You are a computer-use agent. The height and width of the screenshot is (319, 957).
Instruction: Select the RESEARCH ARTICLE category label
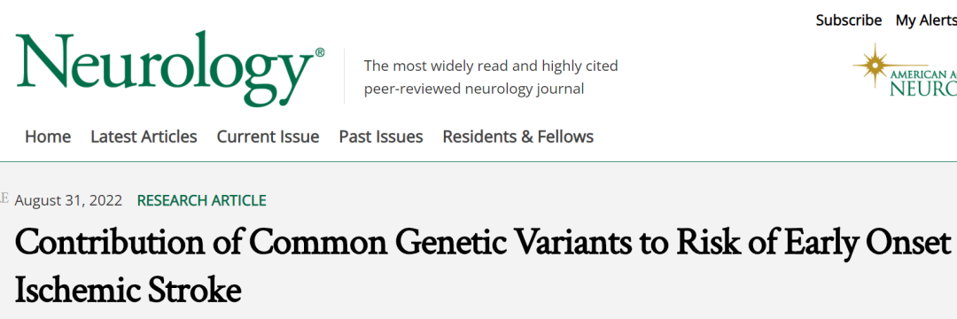pyautogui.click(x=201, y=200)
